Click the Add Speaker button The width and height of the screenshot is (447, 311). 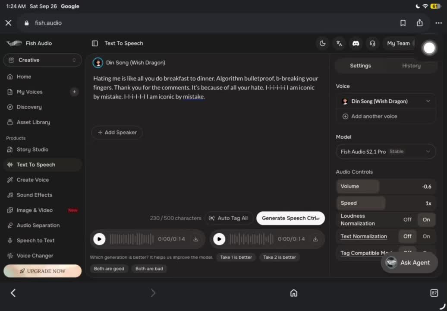(x=117, y=132)
